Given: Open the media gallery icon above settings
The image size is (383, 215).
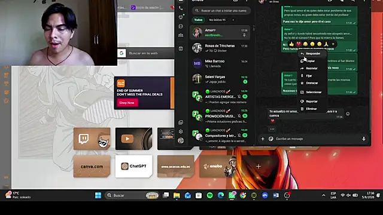Looking at the screenshot, I should pos(181,122).
